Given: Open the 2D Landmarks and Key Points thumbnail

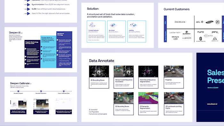Looking at the screenshot, I should [174, 98].
